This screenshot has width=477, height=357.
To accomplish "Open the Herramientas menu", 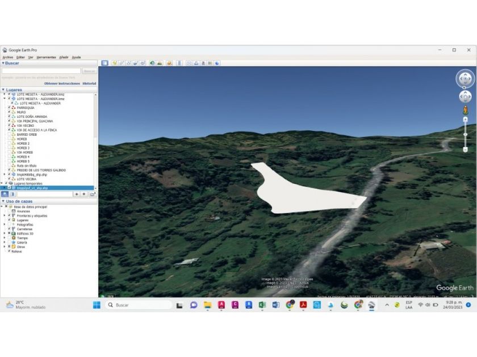I will 46,57.
